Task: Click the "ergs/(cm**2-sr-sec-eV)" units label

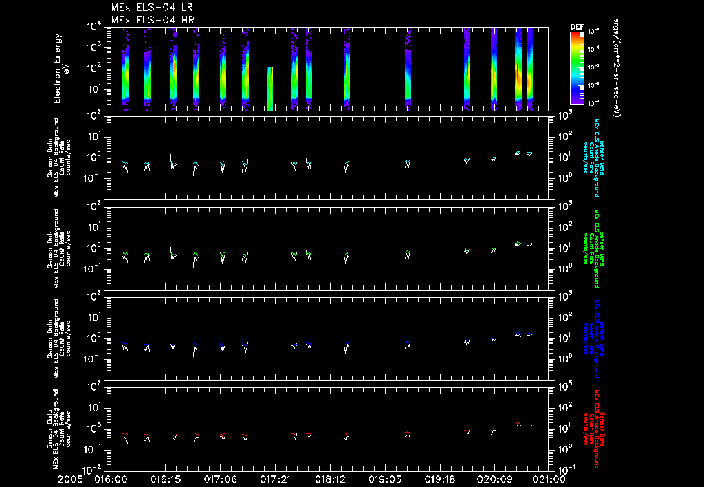Action: (617, 68)
